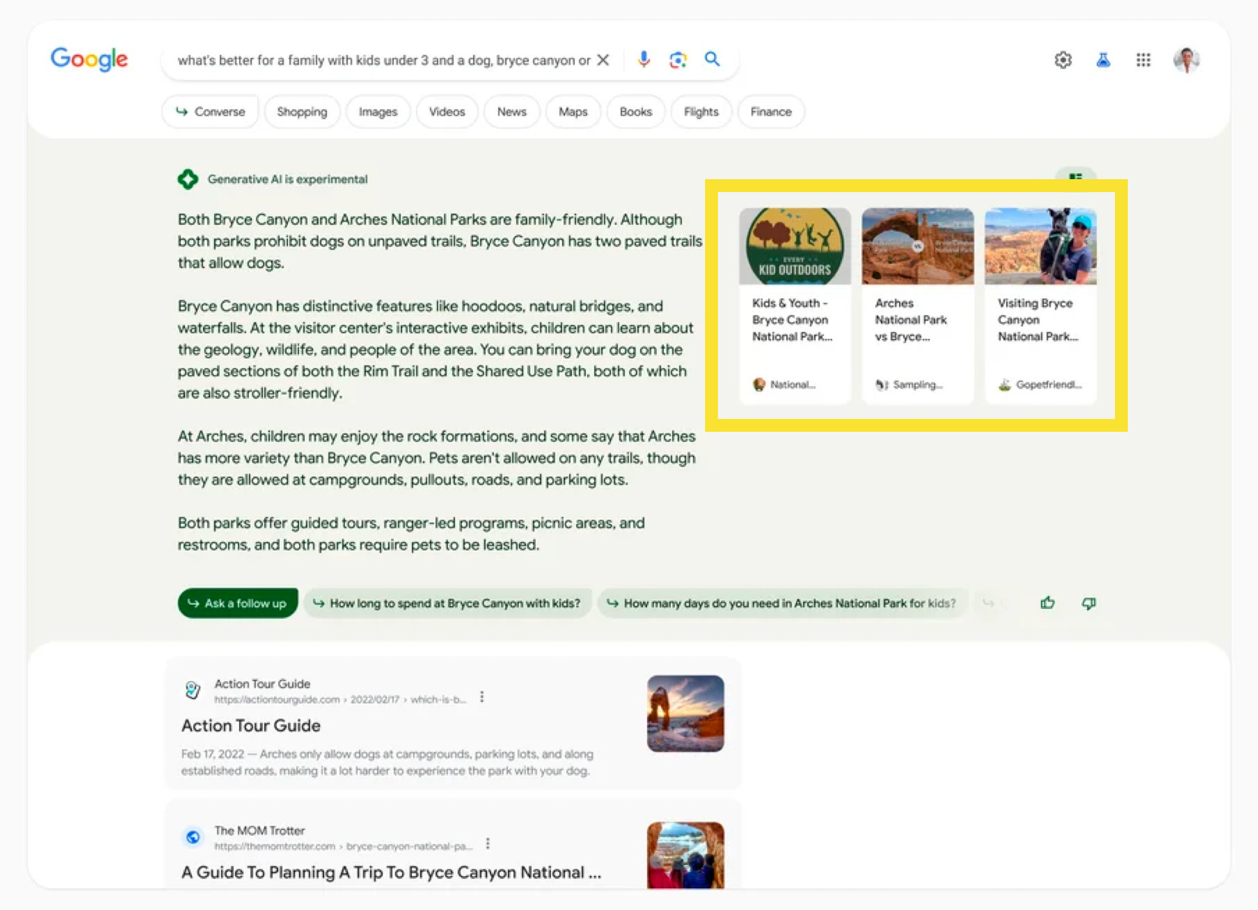Open search settings with the gear icon

click(1063, 60)
